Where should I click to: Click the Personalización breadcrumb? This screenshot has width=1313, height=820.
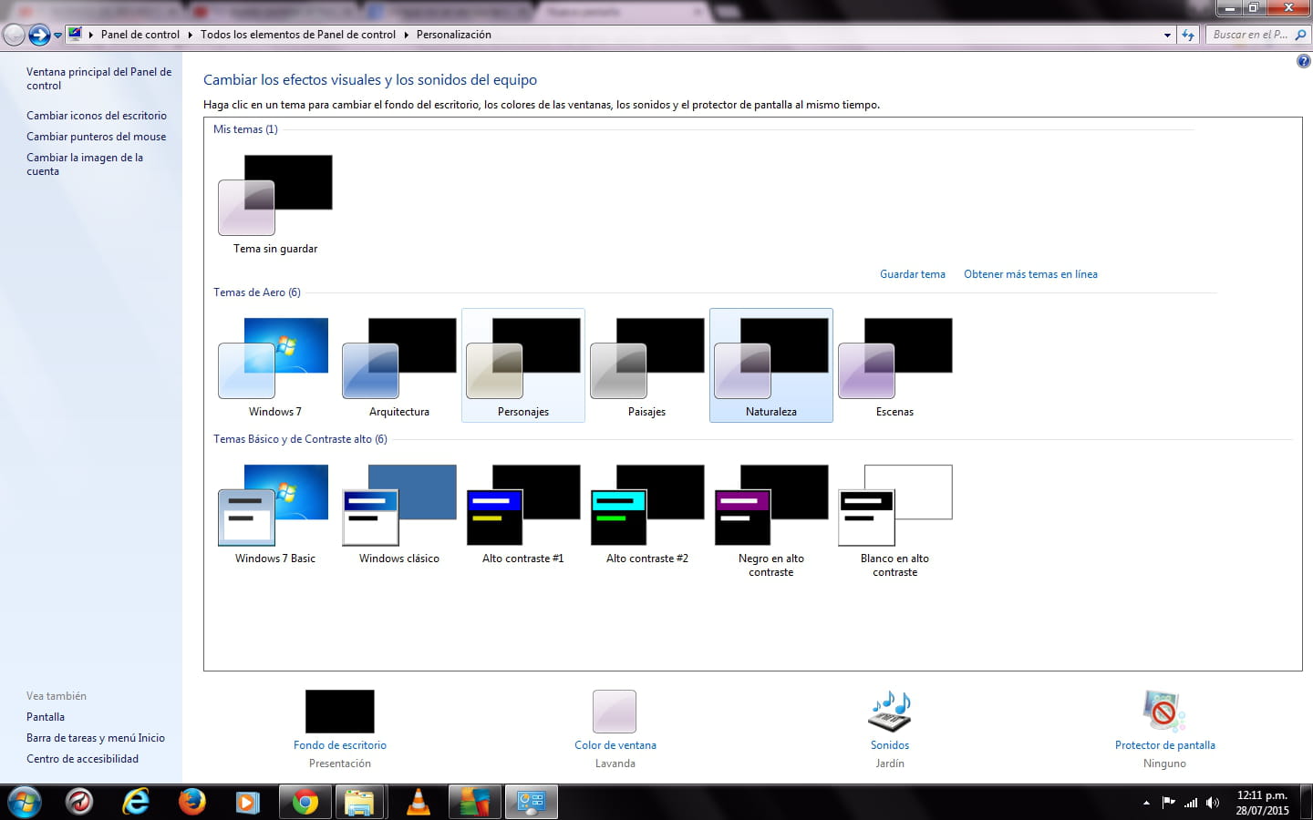pos(454,35)
